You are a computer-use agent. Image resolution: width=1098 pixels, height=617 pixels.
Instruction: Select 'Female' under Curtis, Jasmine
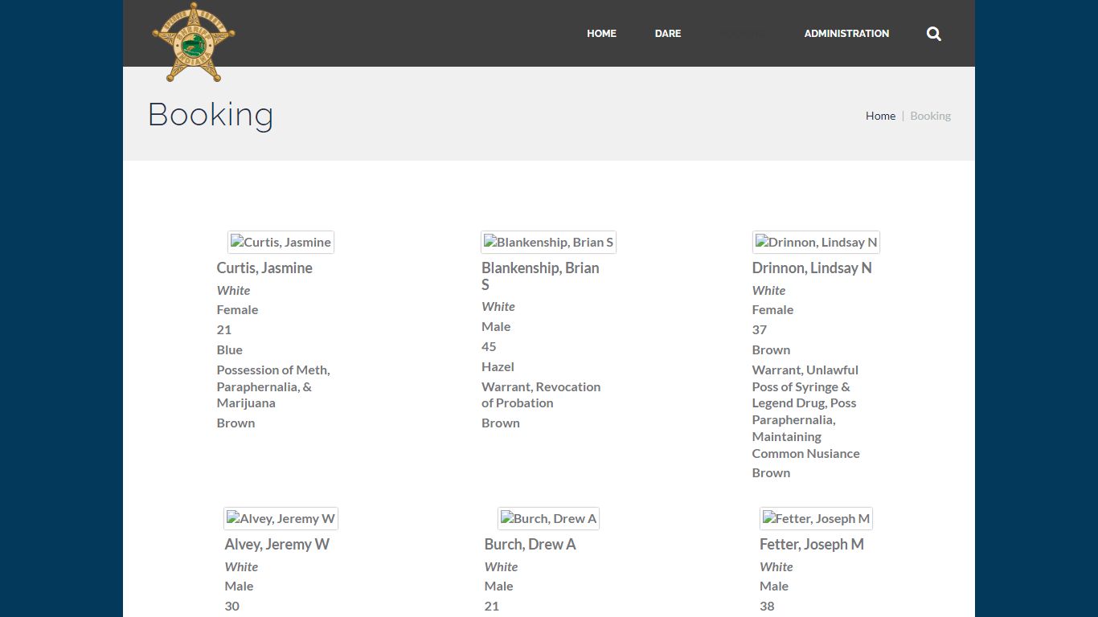tap(237, 309)
